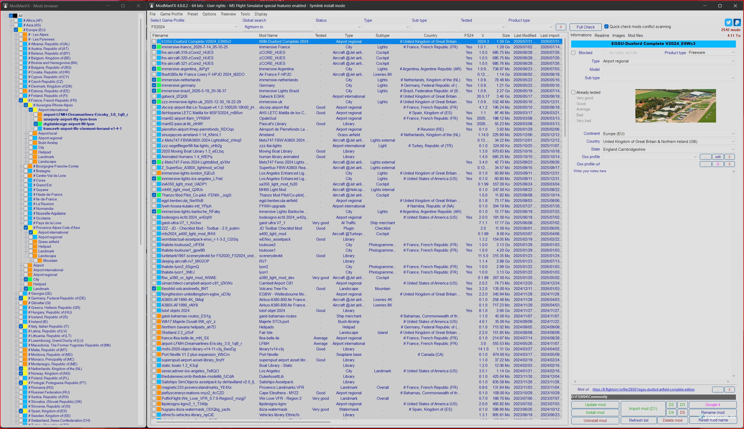Screen dimensions: 744x429
Task: Click the Mods browser window app icon
Action: (x=5, y=5)
